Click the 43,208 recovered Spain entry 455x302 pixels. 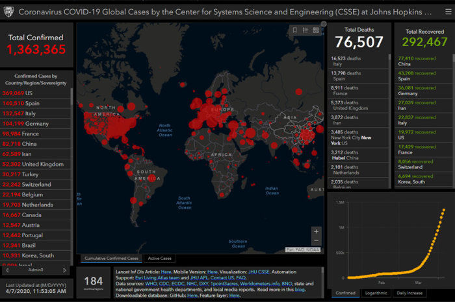click(423, 76)
